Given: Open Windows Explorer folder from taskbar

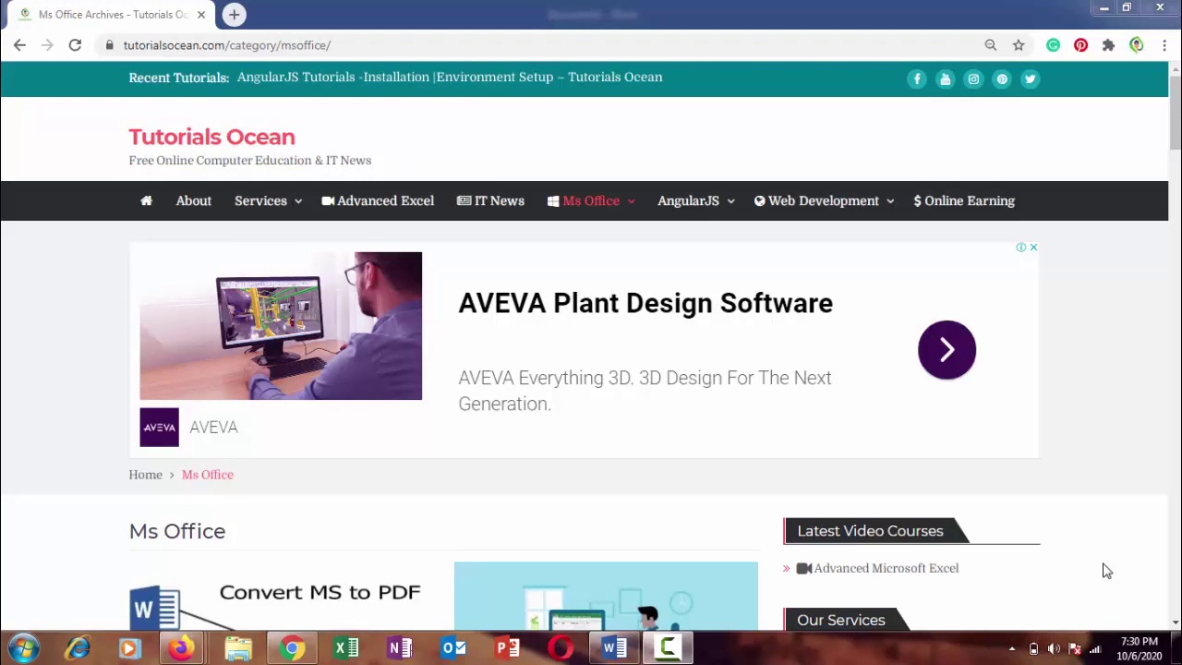Looking at the screenshot, I should click(238, 648).
